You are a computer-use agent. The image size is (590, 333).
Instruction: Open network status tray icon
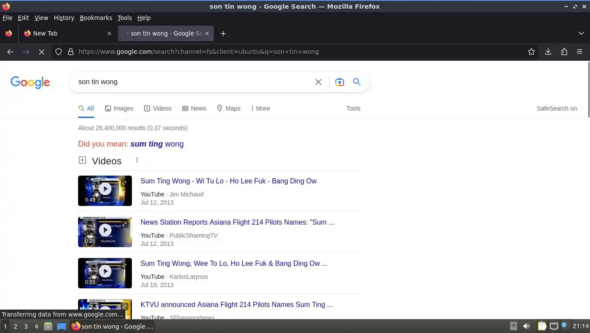[x=554, y=326]
